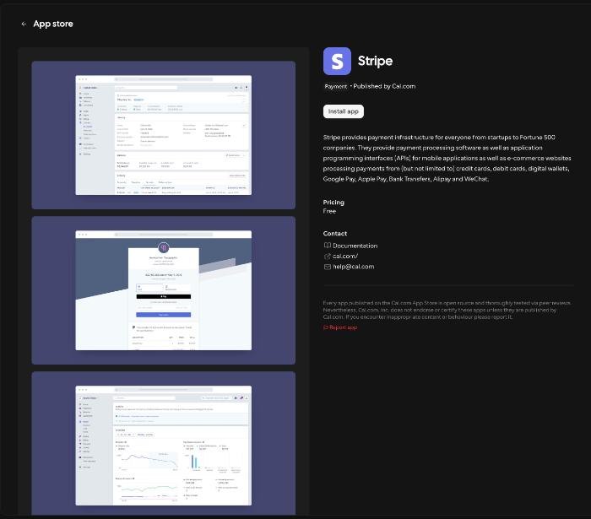Click the Contact heading

click(x=334, y=234)
